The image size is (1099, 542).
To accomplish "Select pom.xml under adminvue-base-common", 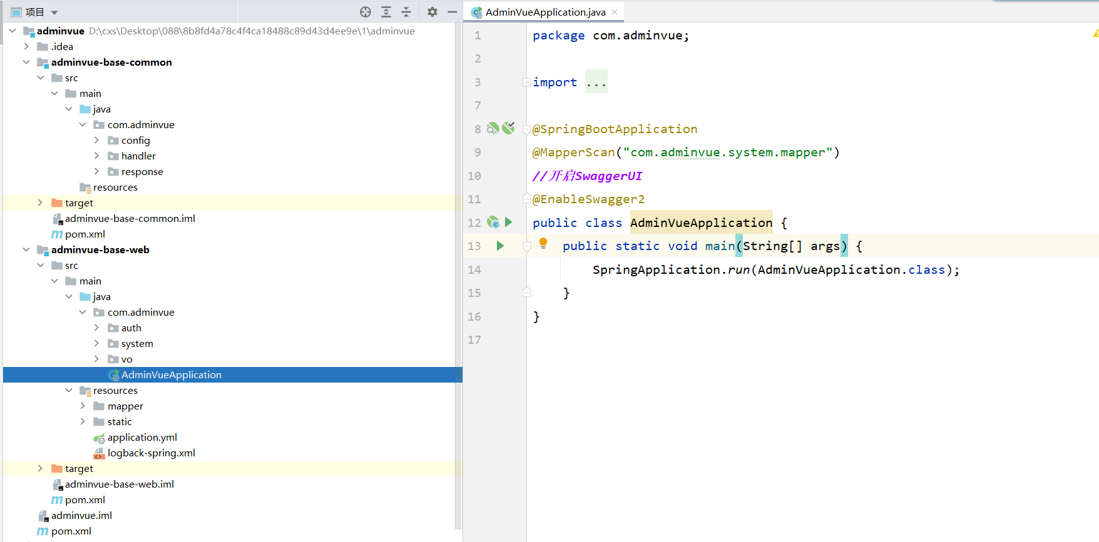I will pos(85,234).
